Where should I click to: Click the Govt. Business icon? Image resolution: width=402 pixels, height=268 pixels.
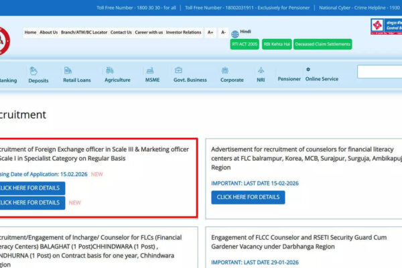click(x=178, y=70)
